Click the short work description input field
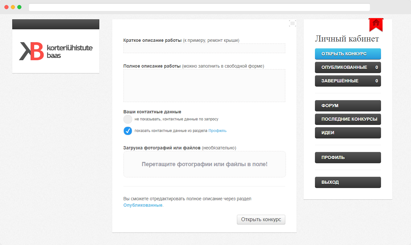This screenshot has width=411, height=245. tap(204, 48)
